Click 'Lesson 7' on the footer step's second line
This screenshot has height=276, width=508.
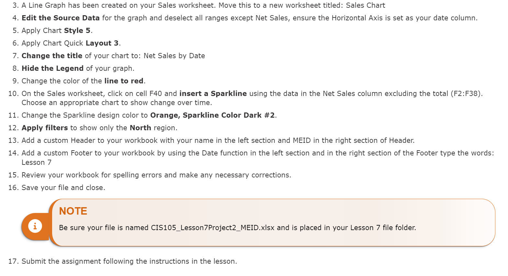click(37, 162)
